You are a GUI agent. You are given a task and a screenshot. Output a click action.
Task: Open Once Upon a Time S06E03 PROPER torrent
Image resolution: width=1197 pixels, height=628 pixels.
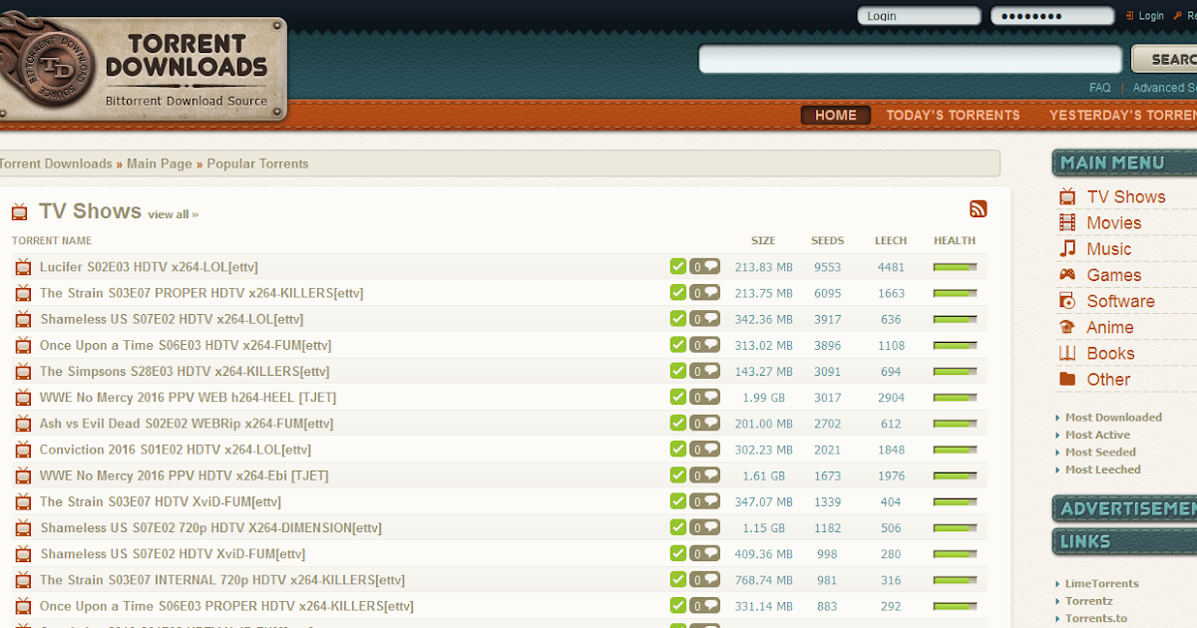[x=226, y=606]
